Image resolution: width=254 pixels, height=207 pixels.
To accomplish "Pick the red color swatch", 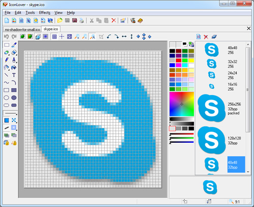I will click(x=178, y=60).
